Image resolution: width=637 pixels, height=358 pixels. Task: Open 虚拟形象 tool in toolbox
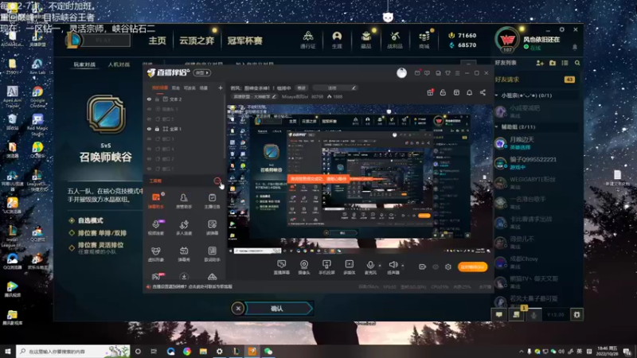tap(156, 254)
